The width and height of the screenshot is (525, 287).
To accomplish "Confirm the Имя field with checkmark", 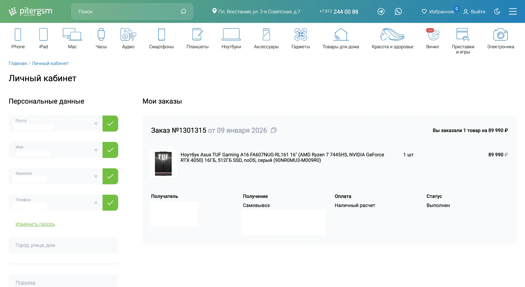I will coord(110,150).
